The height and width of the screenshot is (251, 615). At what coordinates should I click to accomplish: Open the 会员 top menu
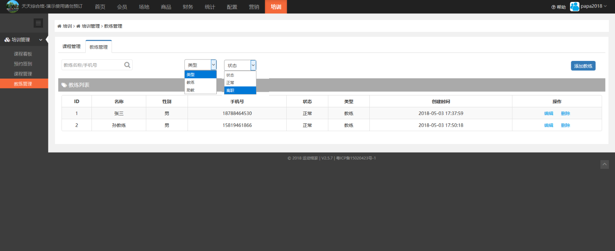pos(122,7)
